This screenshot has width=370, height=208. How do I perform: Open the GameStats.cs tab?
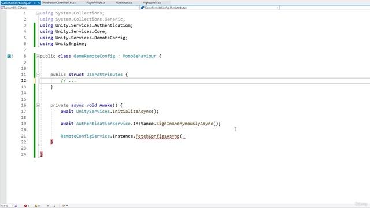point(124,3)
